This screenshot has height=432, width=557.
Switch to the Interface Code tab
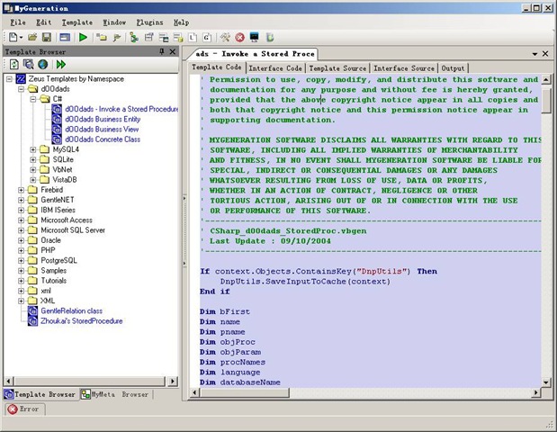[x=275, y=67]
